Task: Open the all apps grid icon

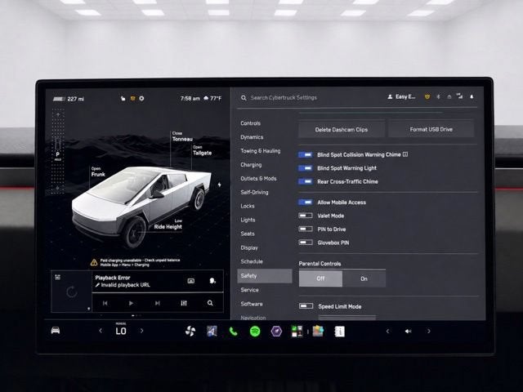Action: 297,332
